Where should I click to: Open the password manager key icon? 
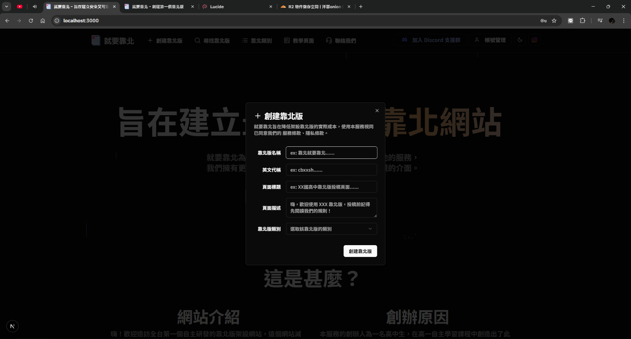pos(543,21)
